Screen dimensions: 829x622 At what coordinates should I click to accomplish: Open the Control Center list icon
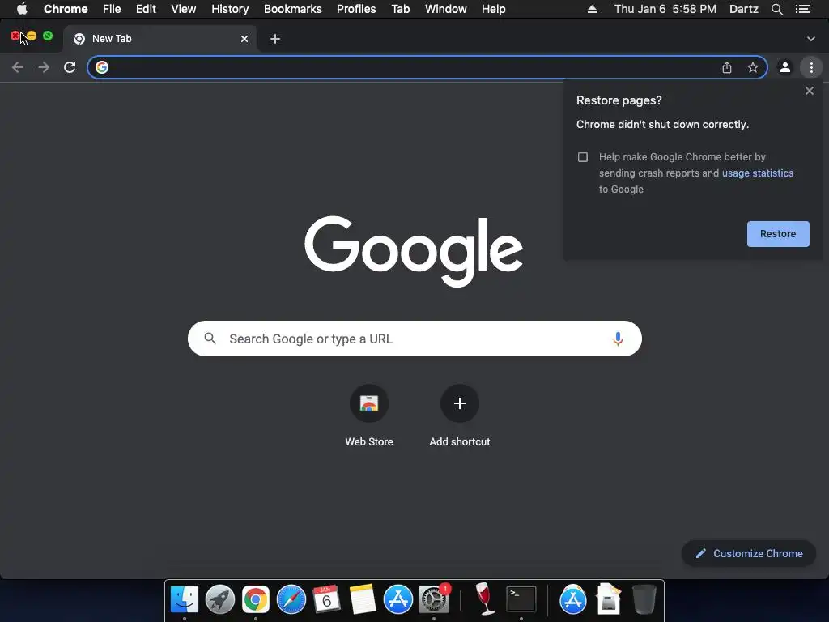[x=803, y=9]
